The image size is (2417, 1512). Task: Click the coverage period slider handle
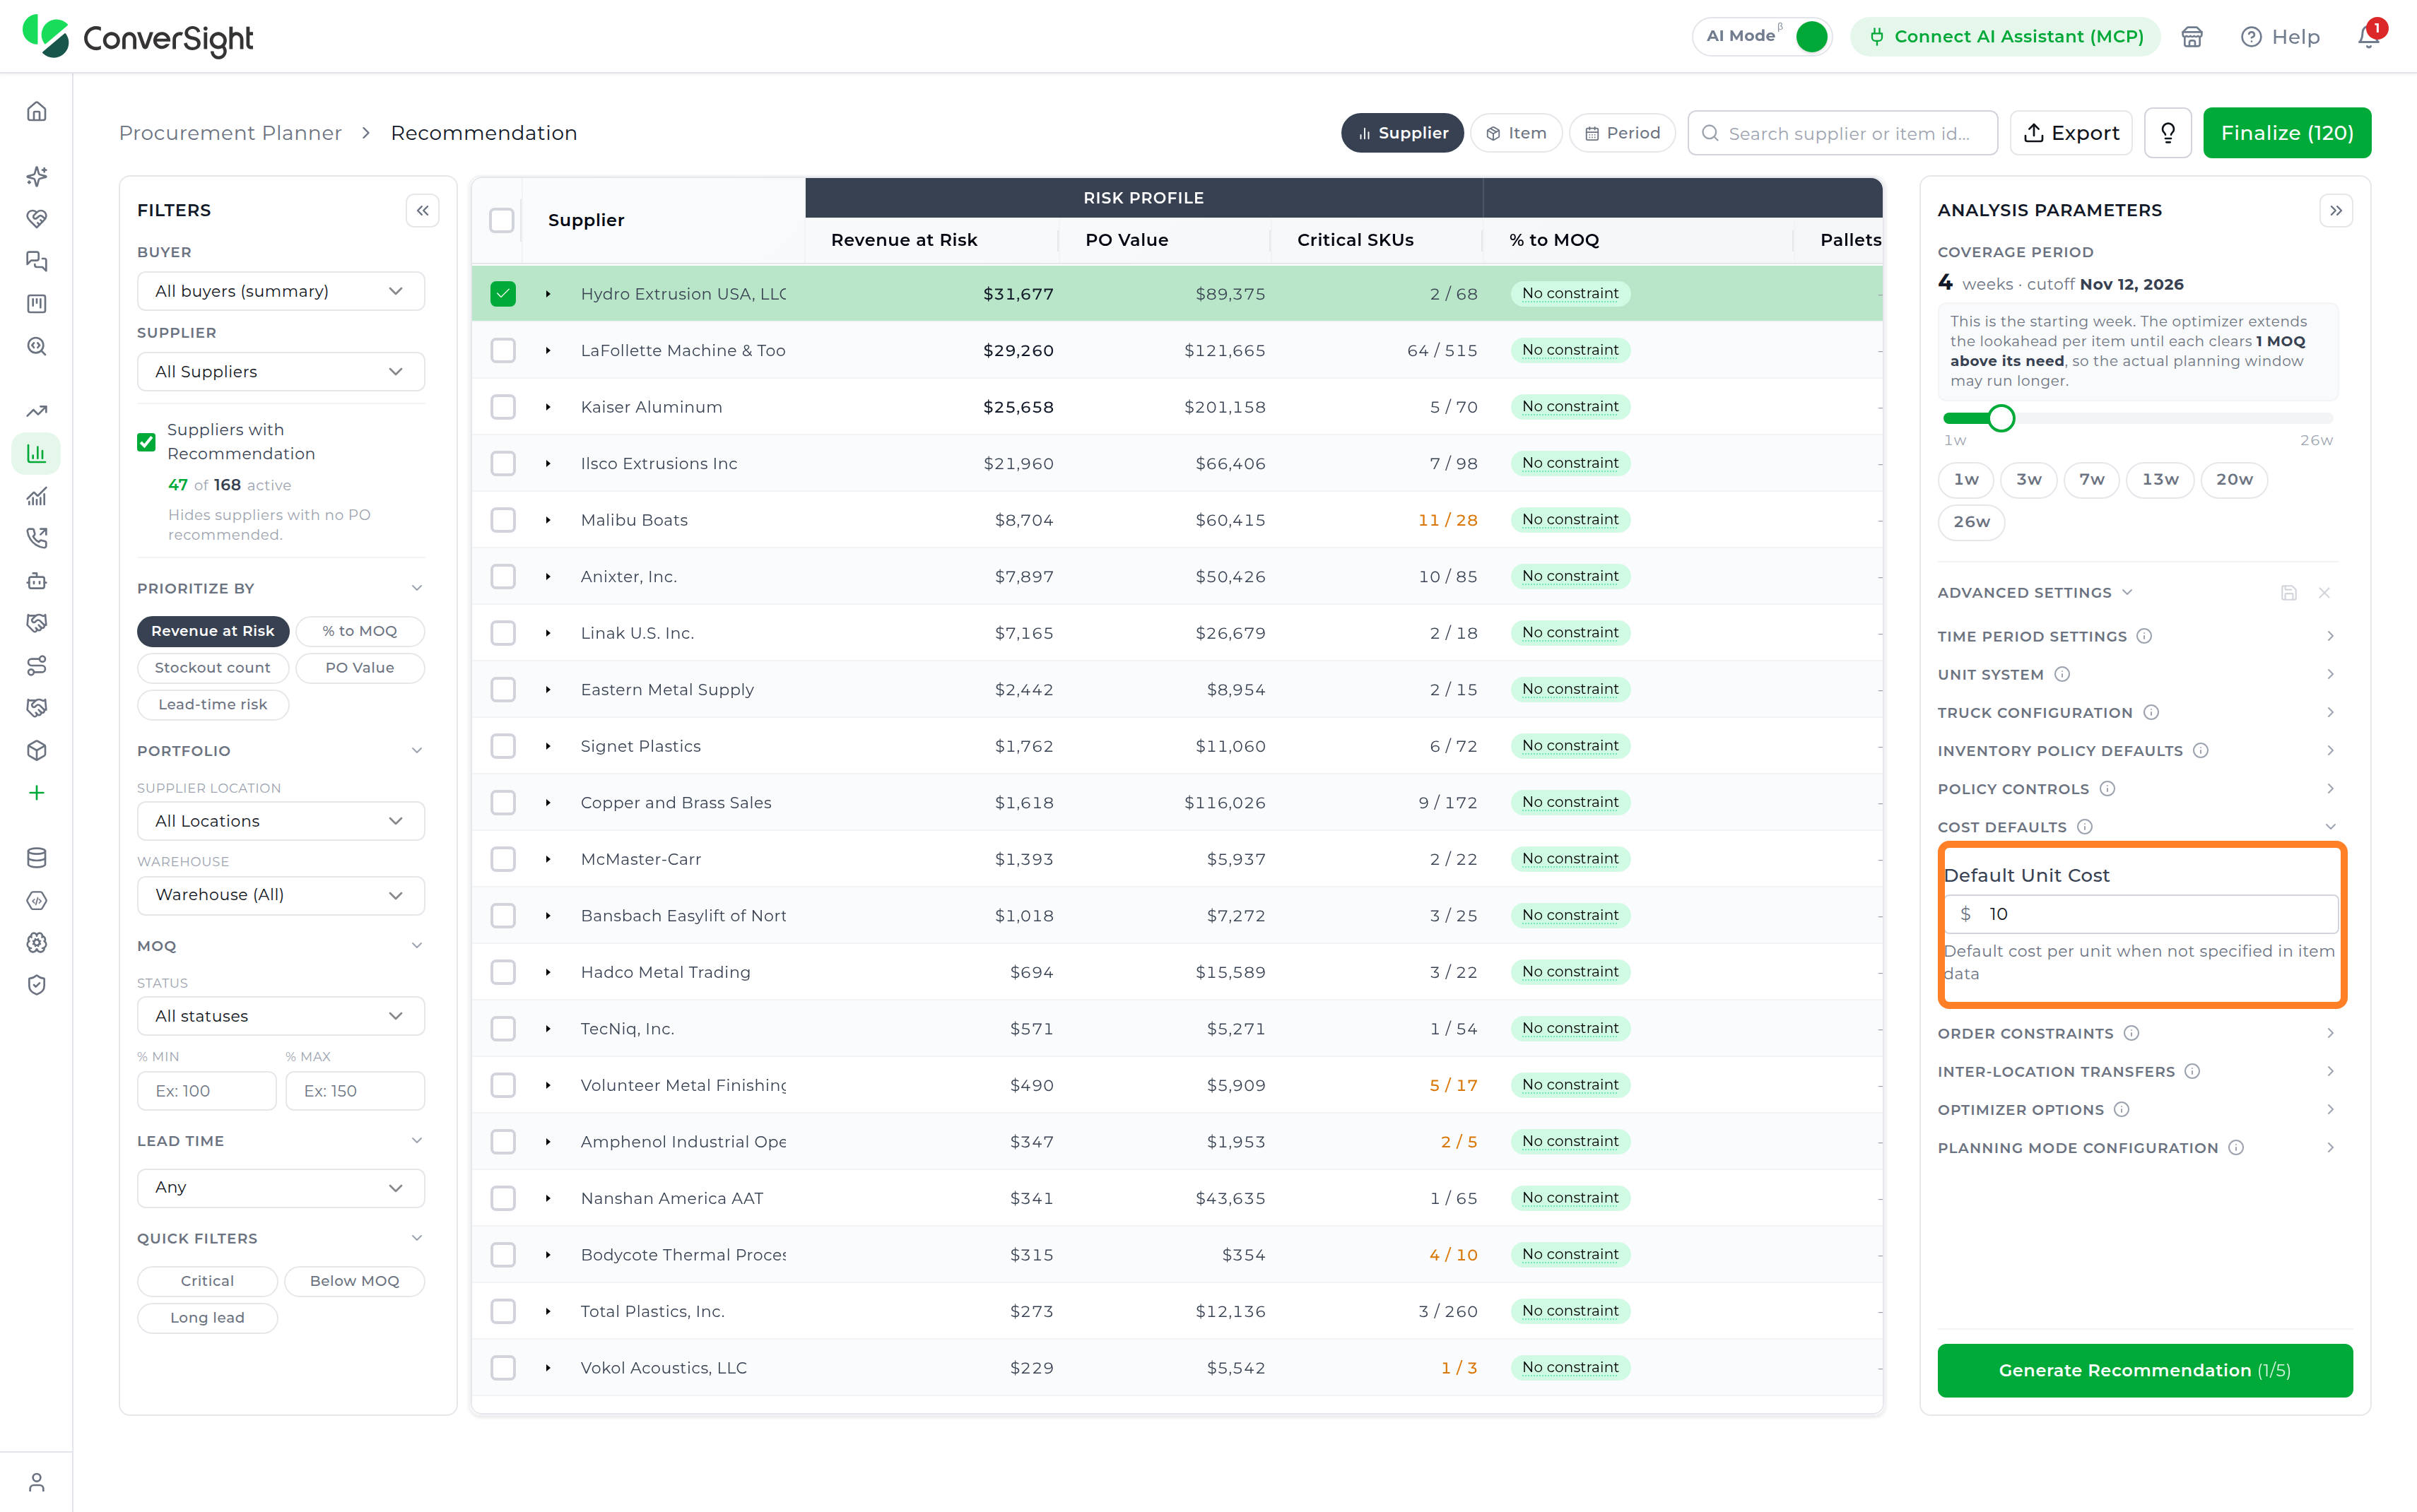click(2001, 418)
